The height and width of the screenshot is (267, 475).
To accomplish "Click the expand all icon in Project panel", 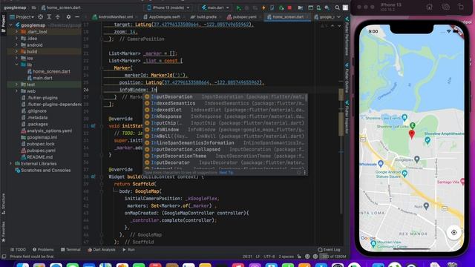I will (x=49, y=17).
